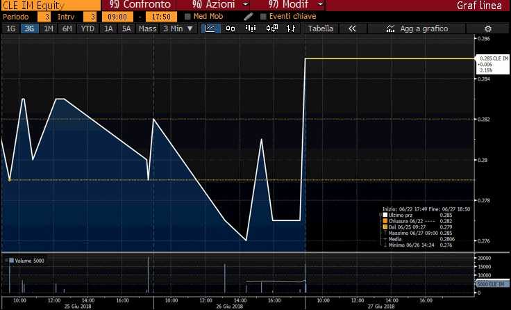Select the YTD period tab
The width and height of the screenshot is (511, 310).
(x=87, y=28)
